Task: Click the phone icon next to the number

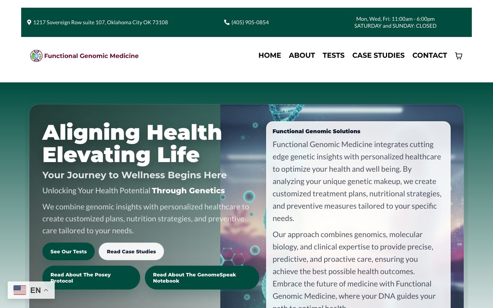Action: pos(227,22)
